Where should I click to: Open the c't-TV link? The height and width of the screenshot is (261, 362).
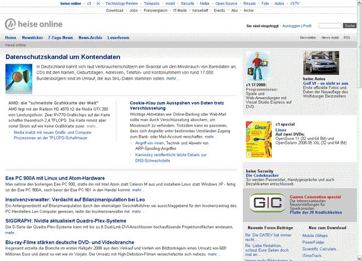pyautogui.click(x=295, y=3)
